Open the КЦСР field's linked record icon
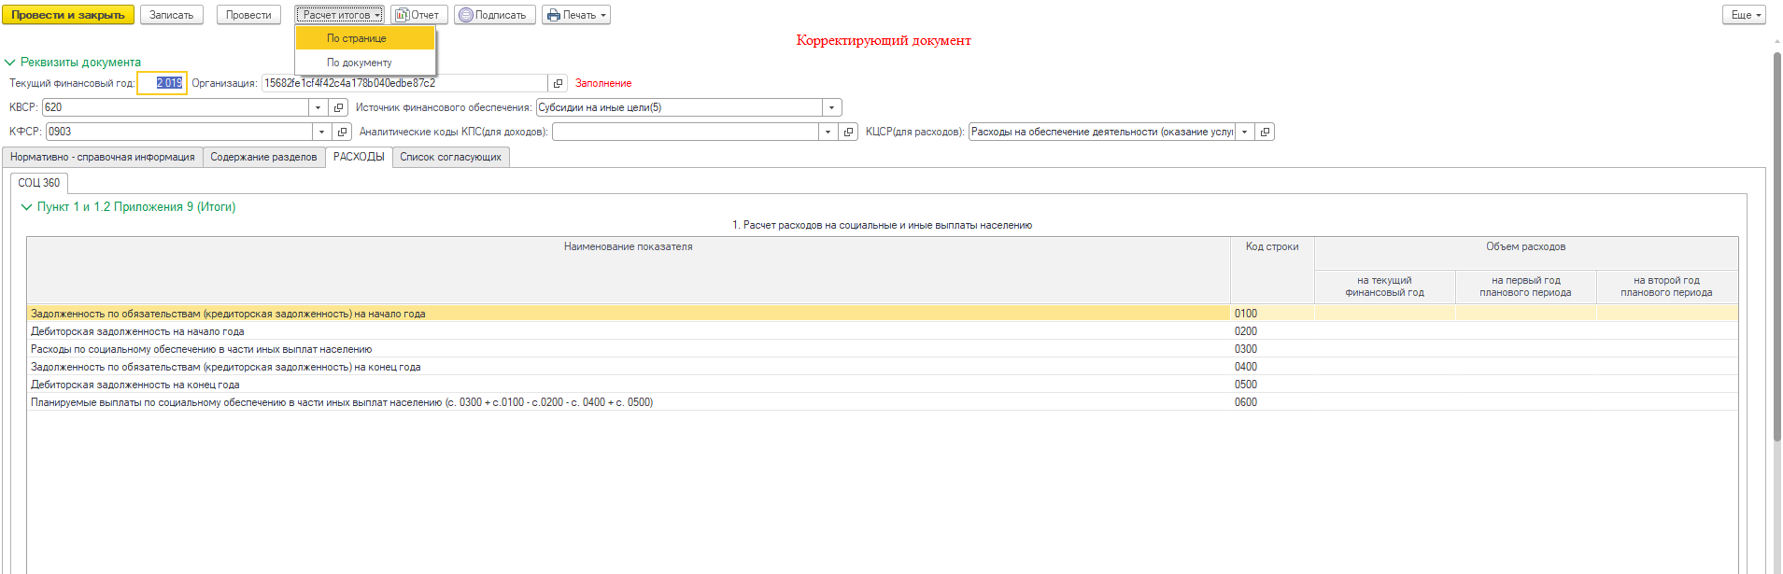Image resolution: width=1783 pixels, height=574 pixels. pyautogui.click(x=1265, y=132)
